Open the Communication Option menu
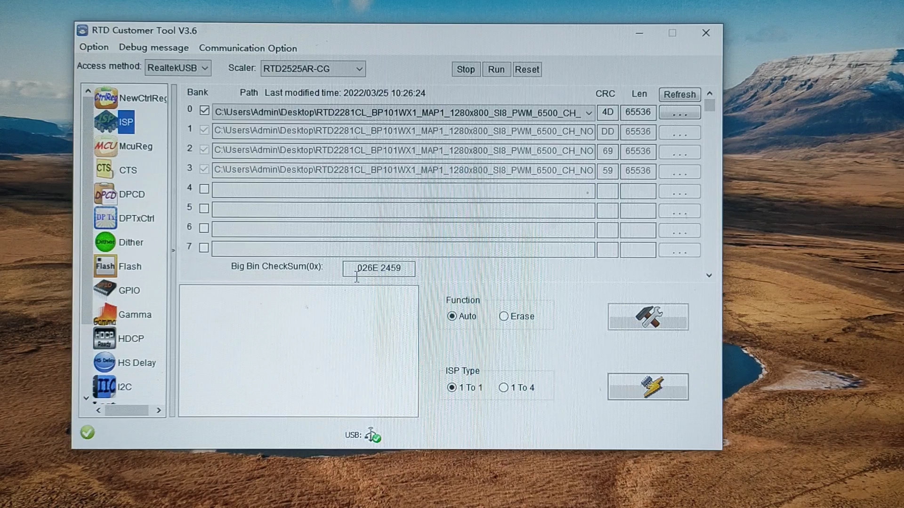Screen dimensions: 904x508 pos(248,48)
